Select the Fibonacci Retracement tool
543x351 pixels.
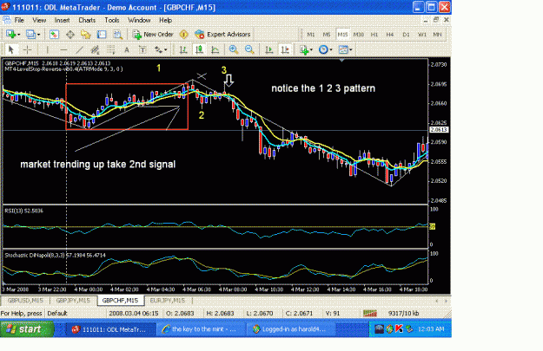[x=111, y=49]
